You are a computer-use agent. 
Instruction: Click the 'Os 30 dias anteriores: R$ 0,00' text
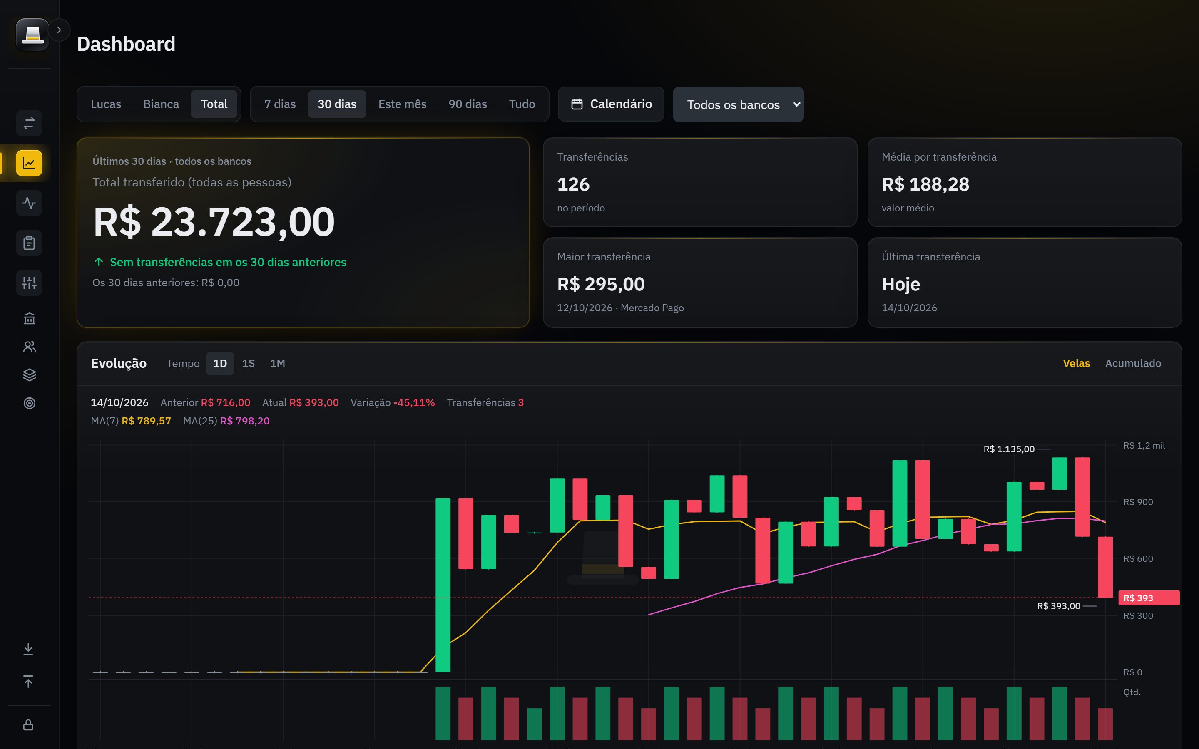point(166,283)
